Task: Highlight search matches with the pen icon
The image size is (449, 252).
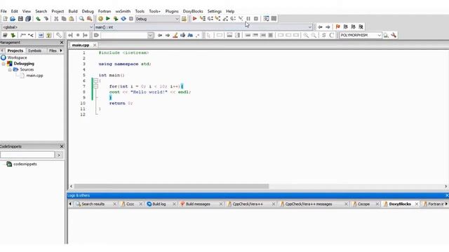Action: (175, 35)
